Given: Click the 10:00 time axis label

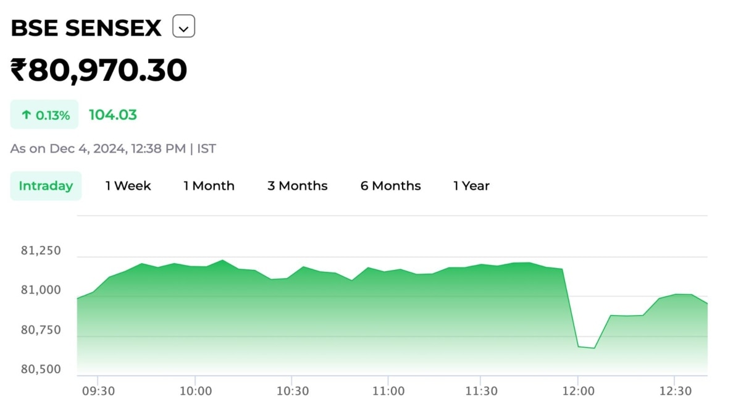Looking at the screenshot, I should [x=196, y=391].
